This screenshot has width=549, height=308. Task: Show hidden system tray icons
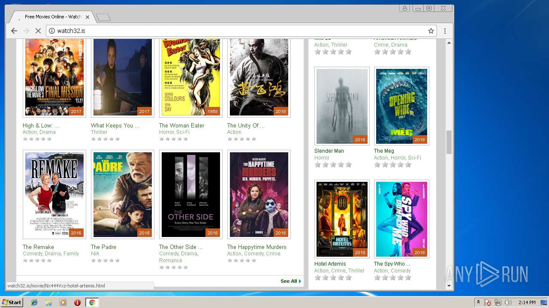(x=478, y=302)
